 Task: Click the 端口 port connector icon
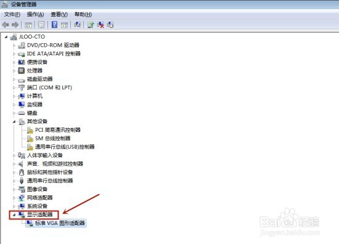tap(22, 87)
